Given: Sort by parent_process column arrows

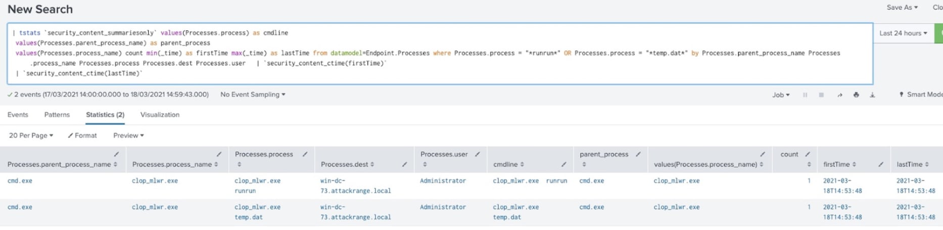Looking at the screenshot, I should tap(584, 164).
